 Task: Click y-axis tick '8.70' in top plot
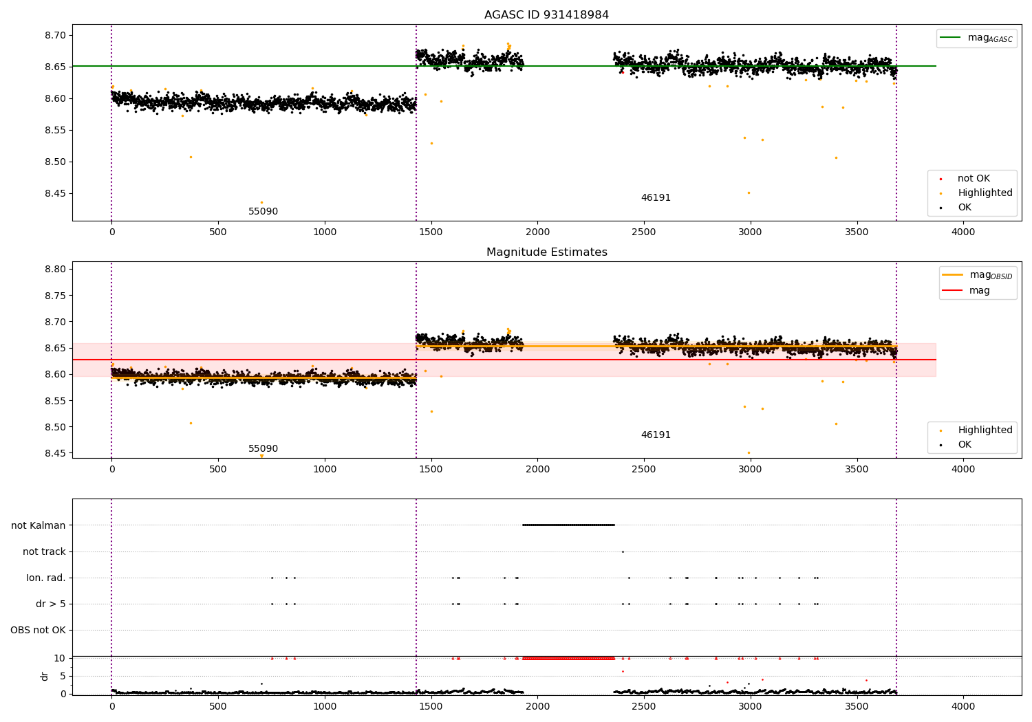coord(55,36)
